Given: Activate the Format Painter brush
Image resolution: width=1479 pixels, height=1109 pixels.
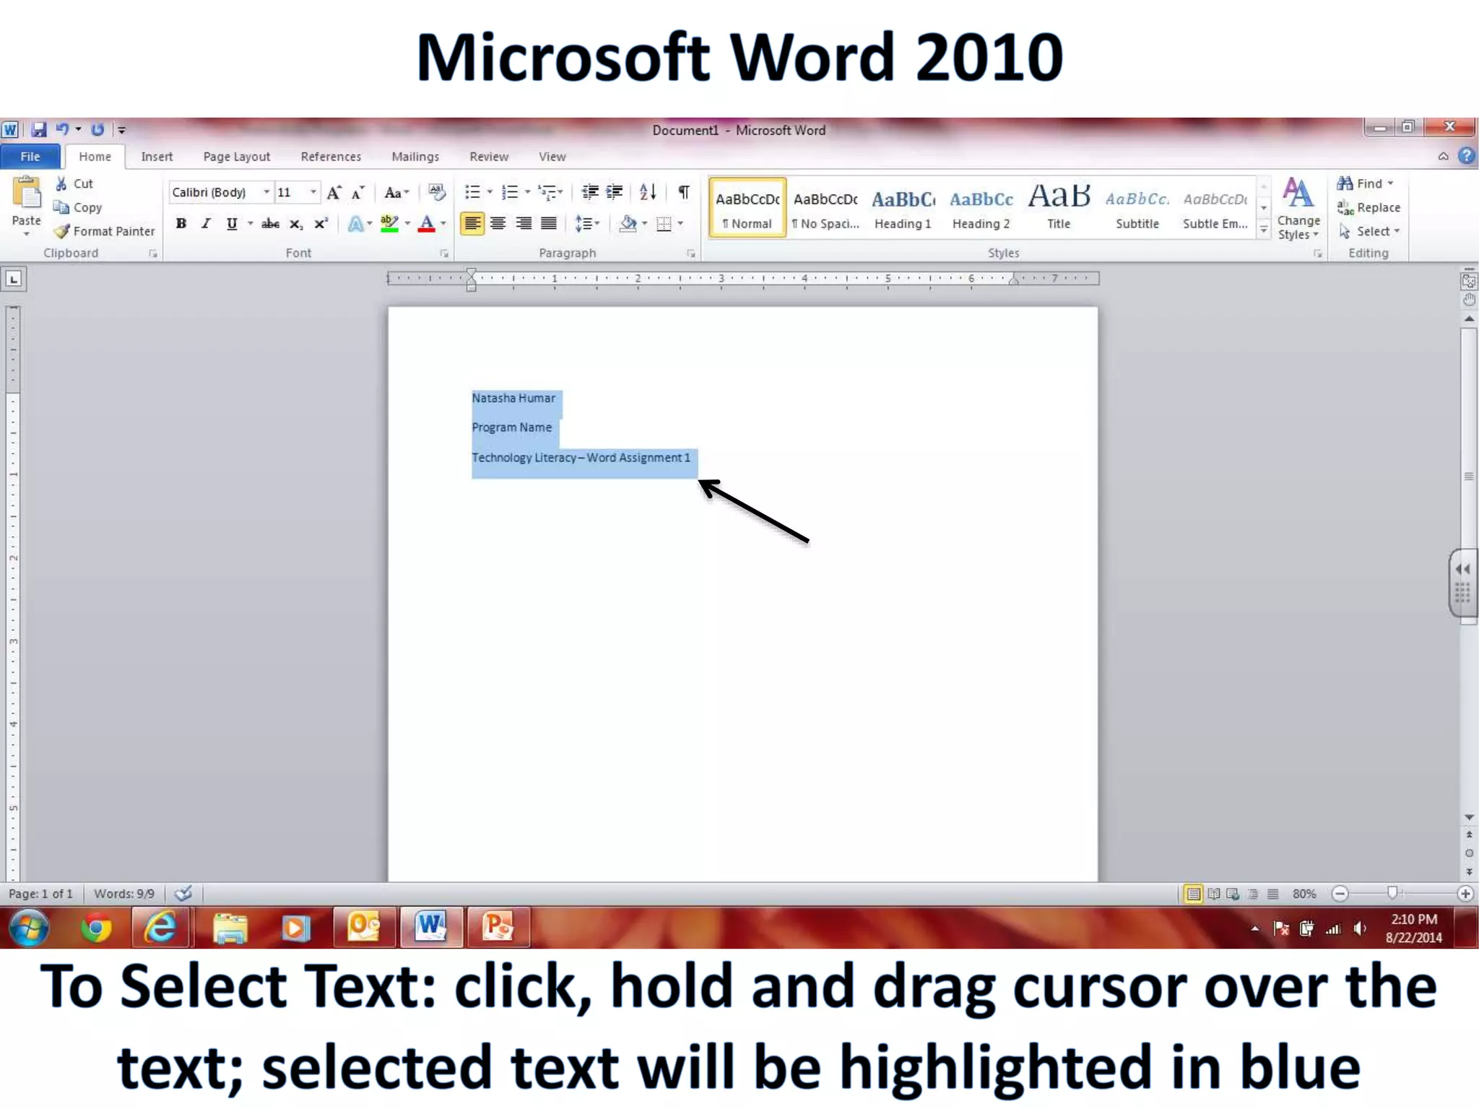Looking at the screenshot, I should [62, 231].
